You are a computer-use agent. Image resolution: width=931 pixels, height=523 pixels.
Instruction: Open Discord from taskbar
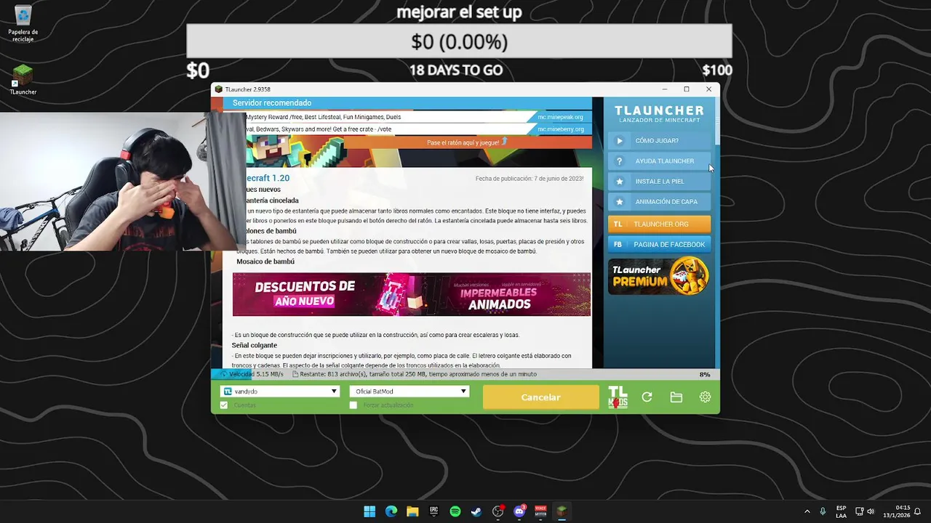(519, 511)
